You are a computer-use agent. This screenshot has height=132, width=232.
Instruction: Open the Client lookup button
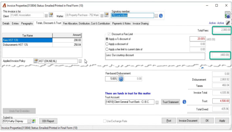(x=46, y=16)
